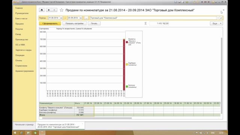240x135 pixels.
Task: Click Сформировать to generate report
Action: 50,23
